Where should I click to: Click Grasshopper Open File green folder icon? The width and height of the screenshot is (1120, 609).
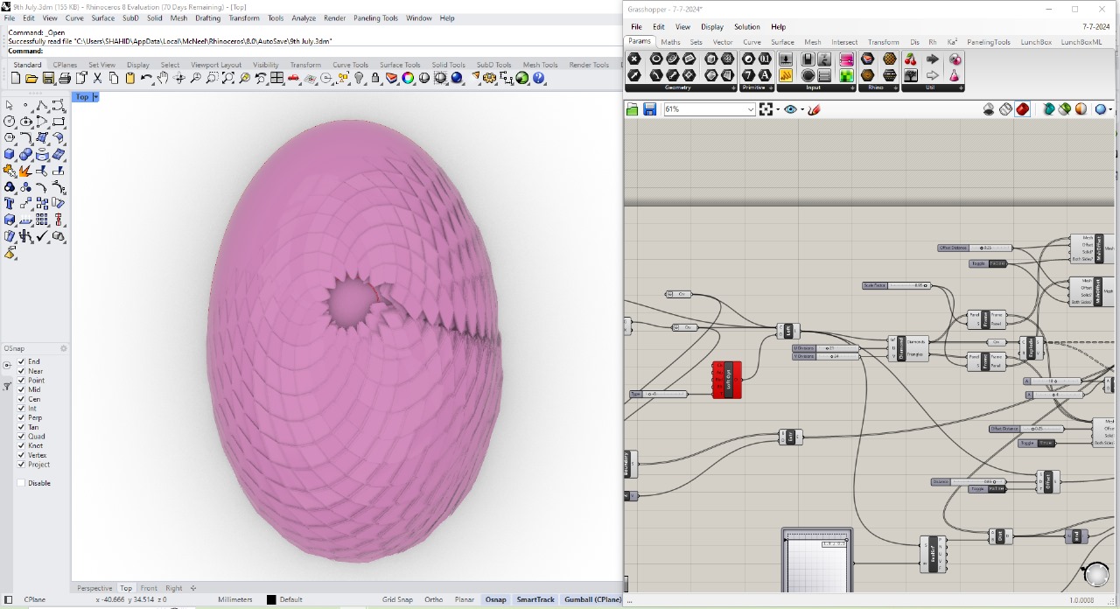click(633, 109)
